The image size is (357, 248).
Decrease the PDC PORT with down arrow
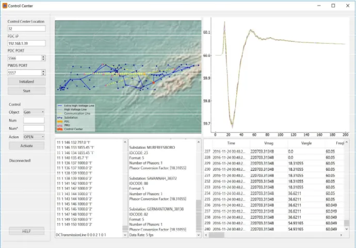[x=43, y=60]
